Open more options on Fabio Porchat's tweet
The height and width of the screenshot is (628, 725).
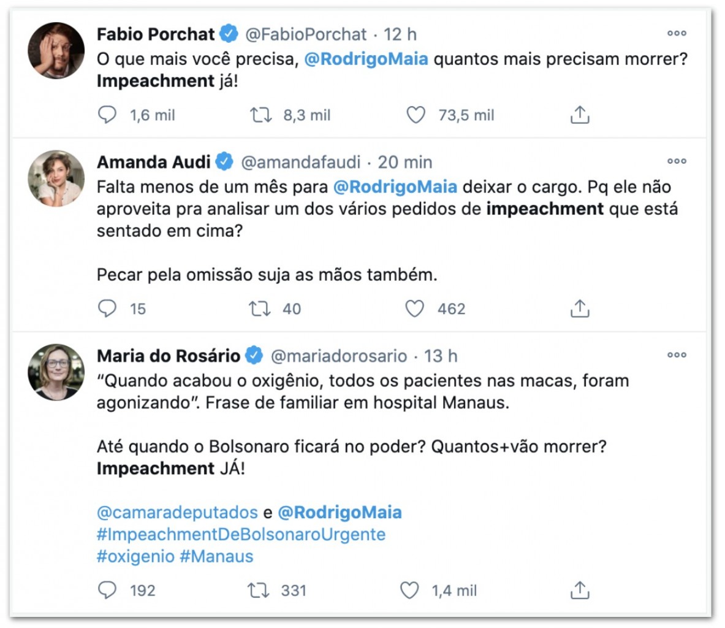tap(677, 33)
